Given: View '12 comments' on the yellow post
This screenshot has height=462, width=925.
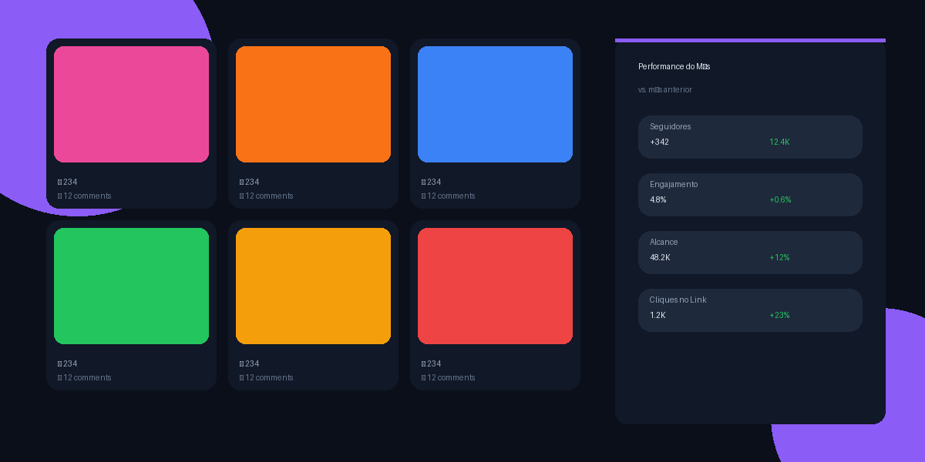Looking at the screenshot, I should tap(267, 377).
